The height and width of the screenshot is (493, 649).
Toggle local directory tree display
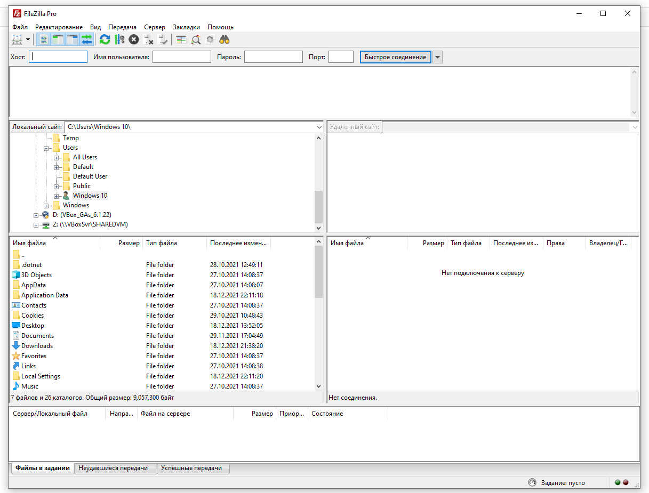pyautogui.click(x=58, y=39)
